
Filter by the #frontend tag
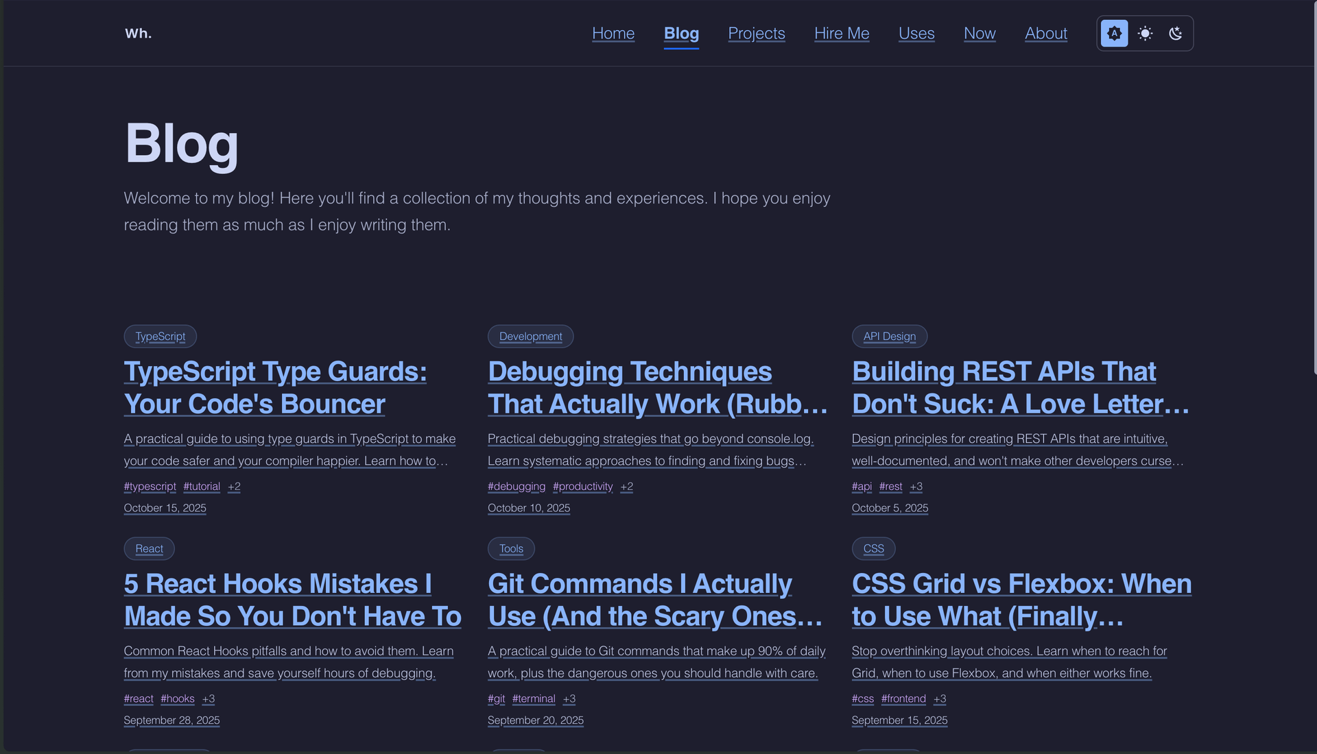903,699
